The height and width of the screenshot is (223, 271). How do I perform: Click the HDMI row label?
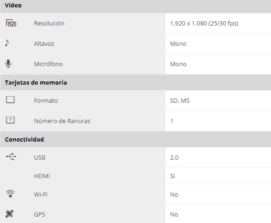[42, 176]
